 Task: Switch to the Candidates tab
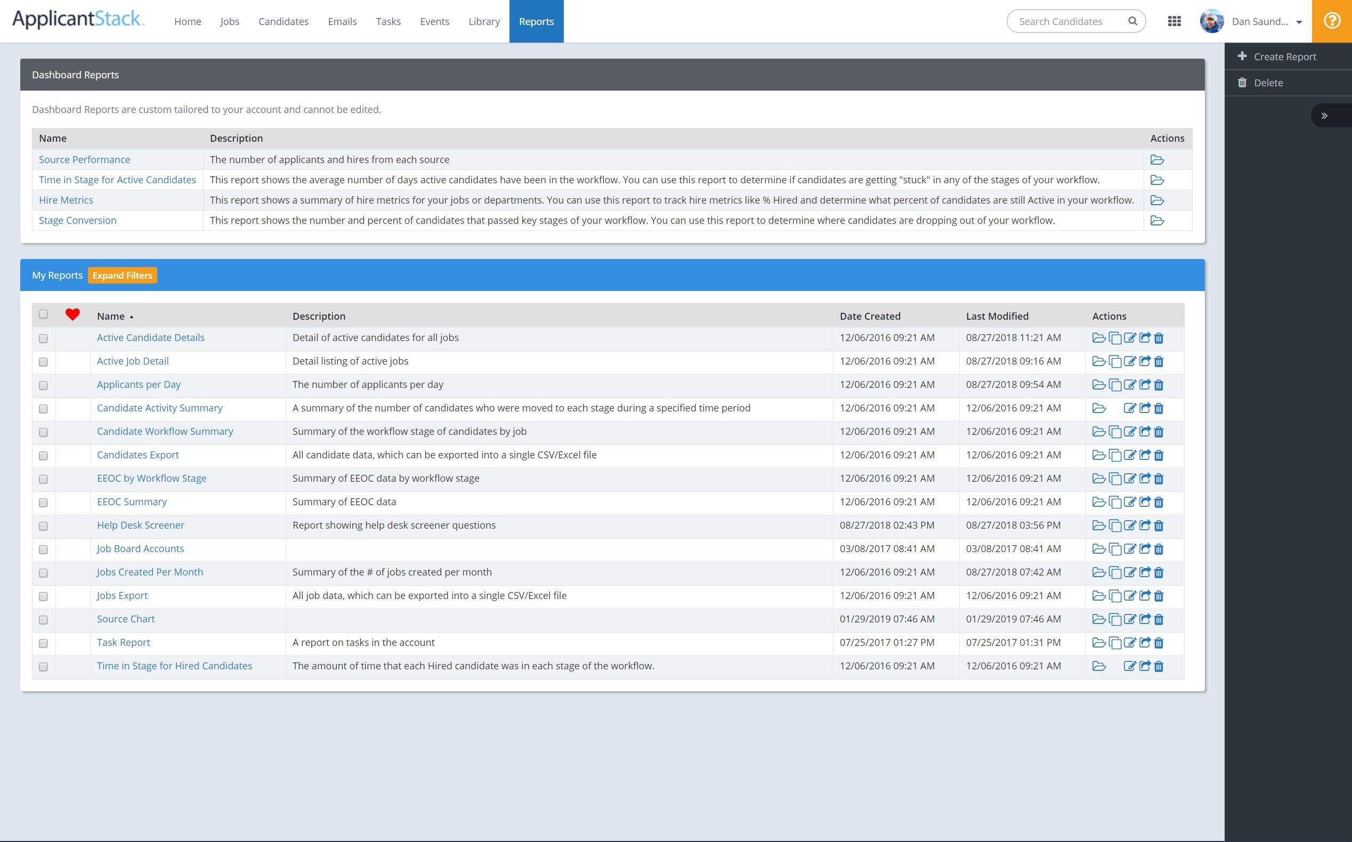coord(284,21)
